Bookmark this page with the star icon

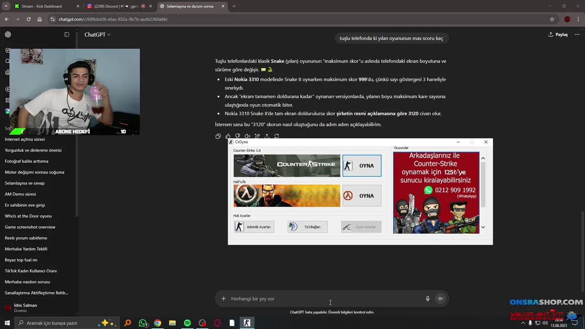pyautogui.click(x=552, y=19)
